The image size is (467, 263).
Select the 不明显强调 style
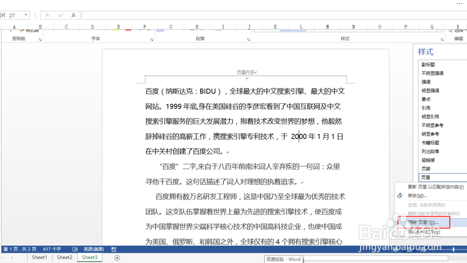[x=432, y=73]
